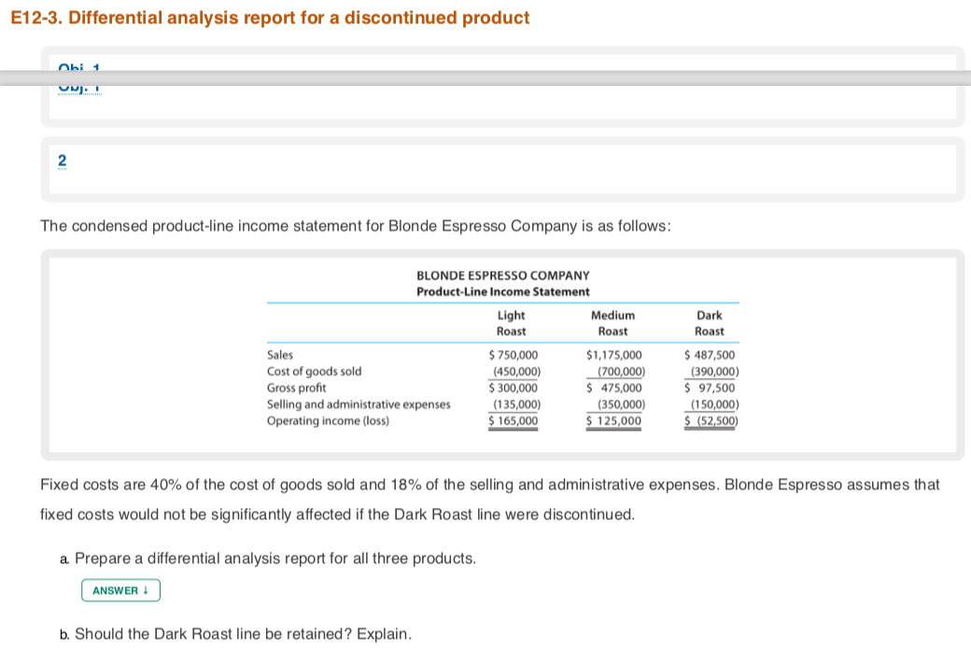
Task: Click the Medium Roast column header
Action: coord(613,323)
